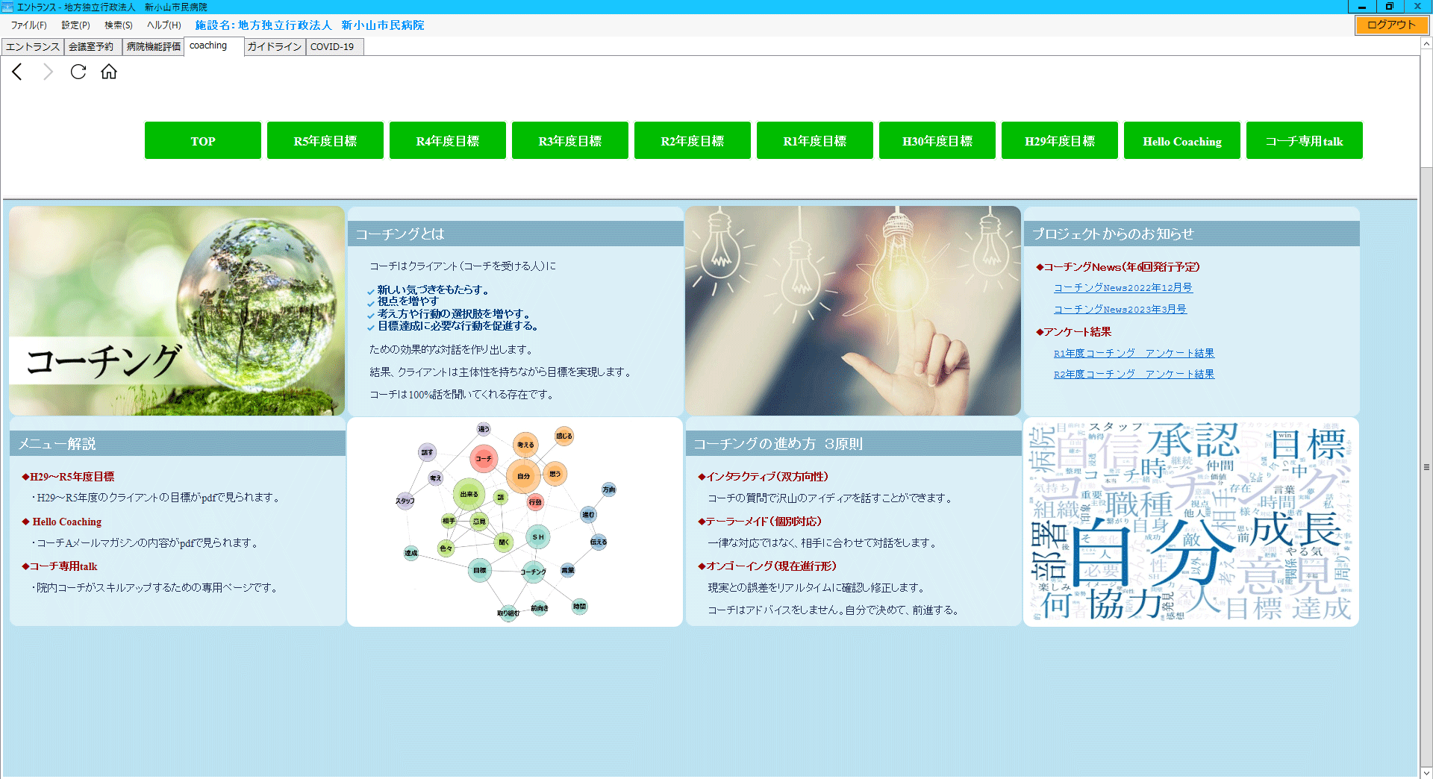This screenshot has height=779, width=1433.
Task: Switch to the 会議室予約 tab
Action: coord(92,46)
